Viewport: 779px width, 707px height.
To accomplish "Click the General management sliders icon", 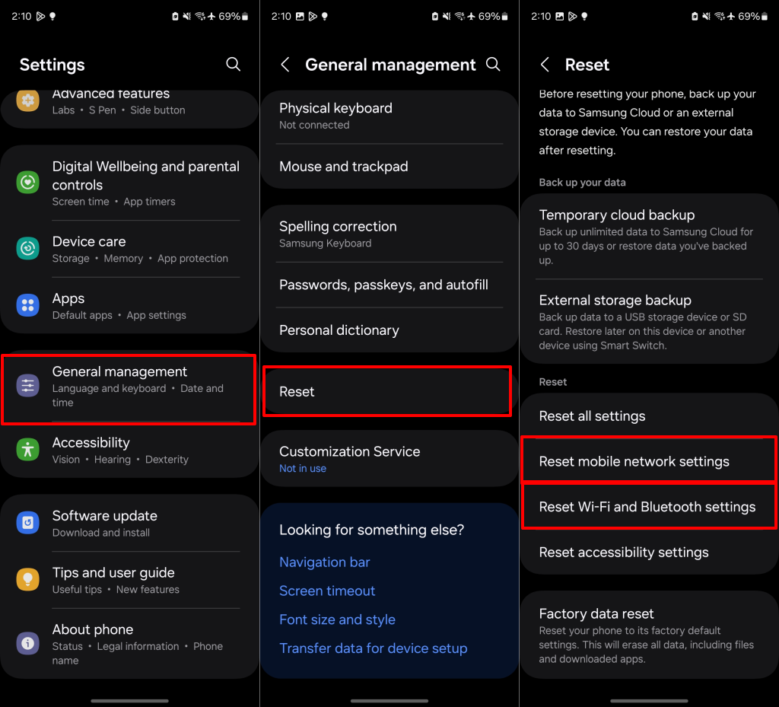I will click(x=27, y=386).
